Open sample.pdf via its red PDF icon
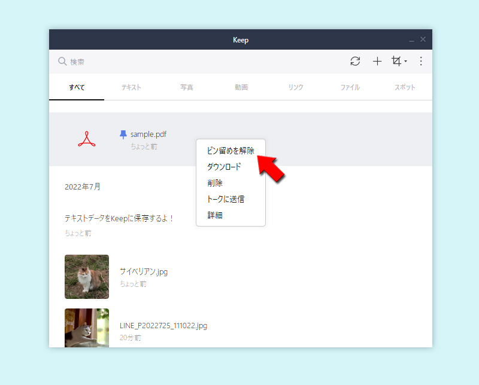This screenshot has height=385, width=479. pyautogui.click(x=86, y=138)
